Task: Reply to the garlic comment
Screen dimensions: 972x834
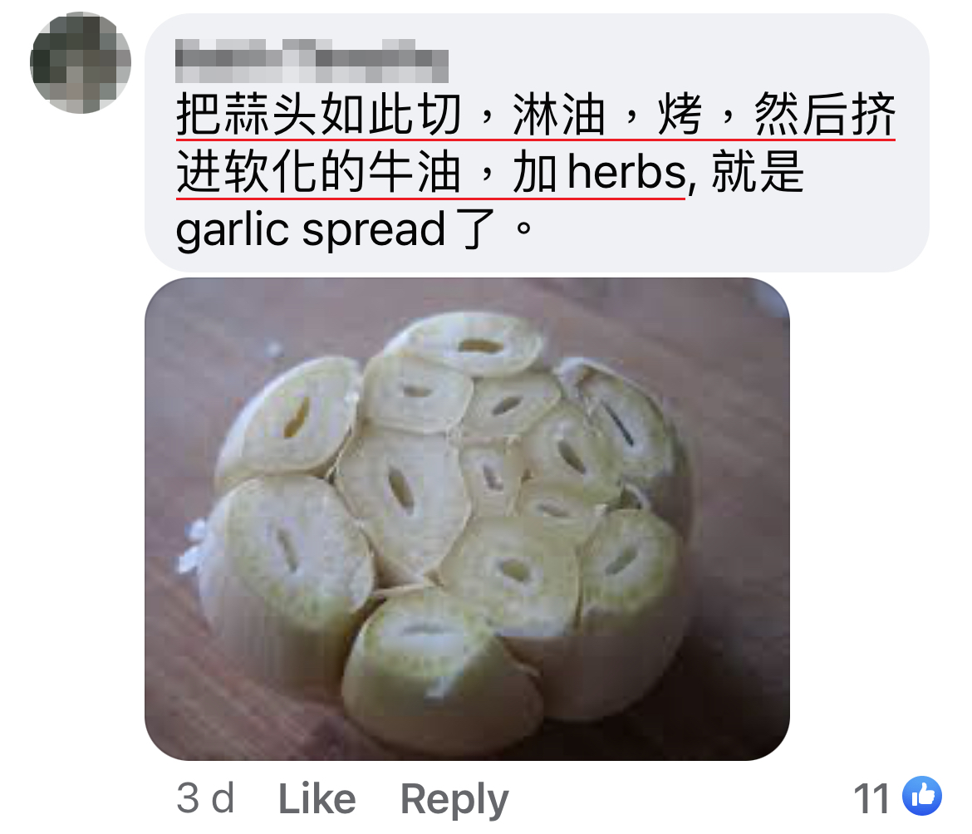Action: click(454, 800)
